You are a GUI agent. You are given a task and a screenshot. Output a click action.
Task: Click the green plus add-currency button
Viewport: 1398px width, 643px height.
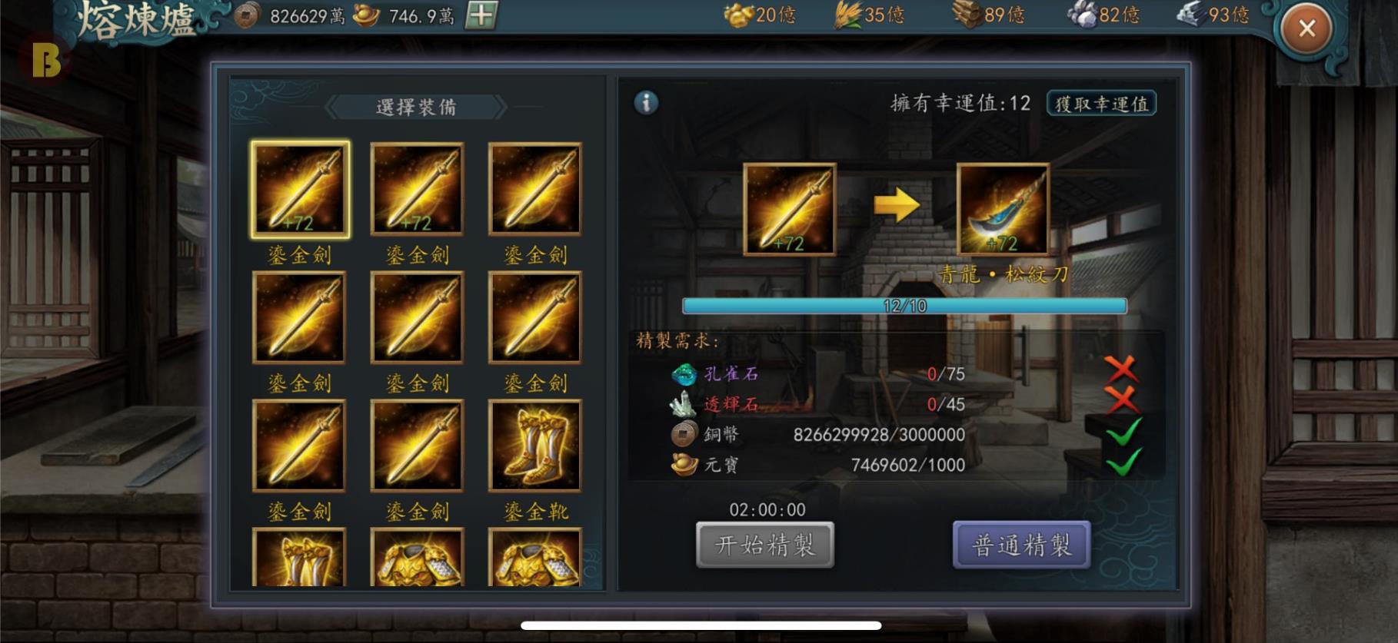481,15
